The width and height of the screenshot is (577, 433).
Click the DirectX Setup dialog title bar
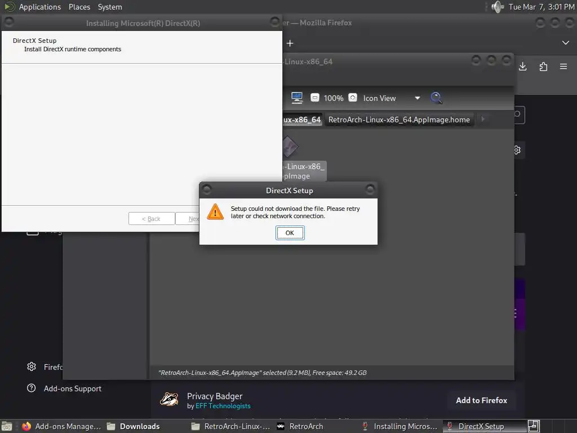pyautogui.click(x=289, y=191)
